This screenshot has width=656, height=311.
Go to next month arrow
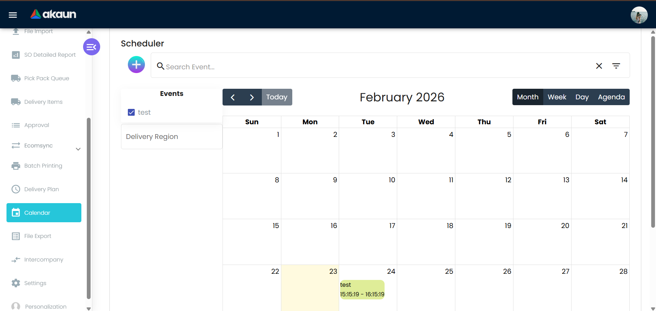(252, 97)
